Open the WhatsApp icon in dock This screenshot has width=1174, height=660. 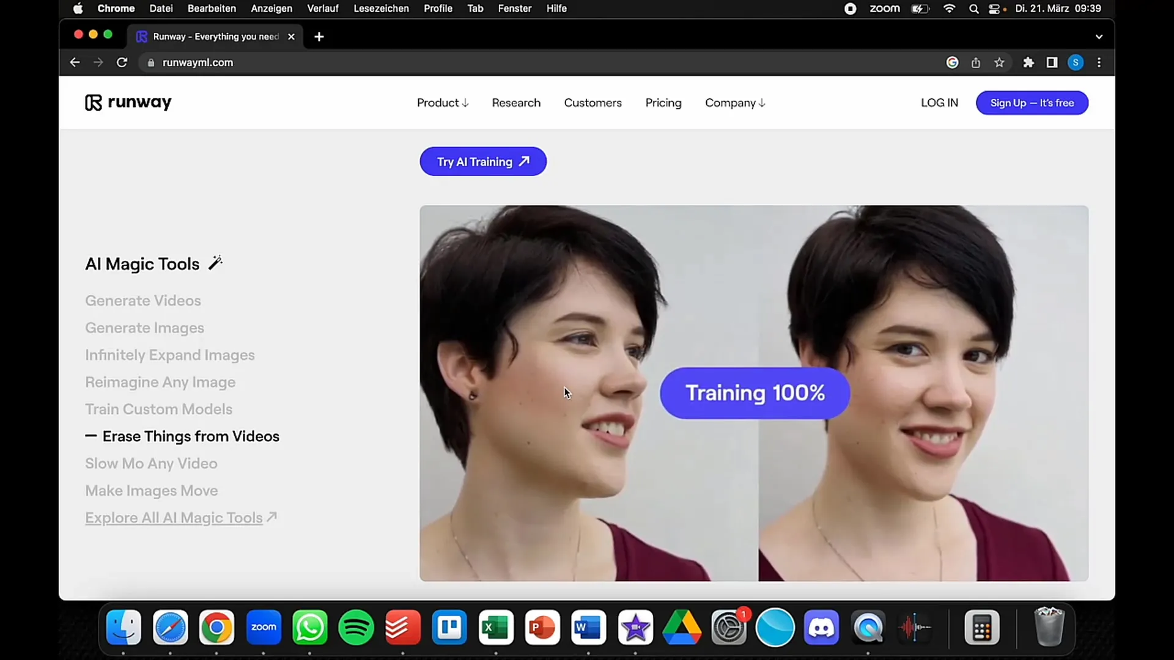[311, 628]
